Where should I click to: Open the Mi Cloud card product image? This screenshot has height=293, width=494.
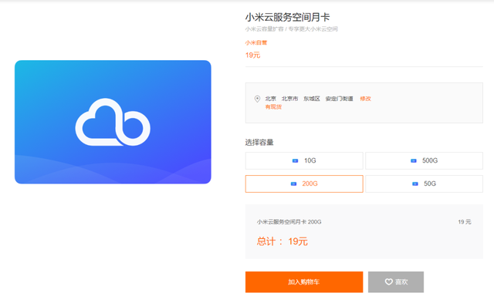tap(113, 122)
